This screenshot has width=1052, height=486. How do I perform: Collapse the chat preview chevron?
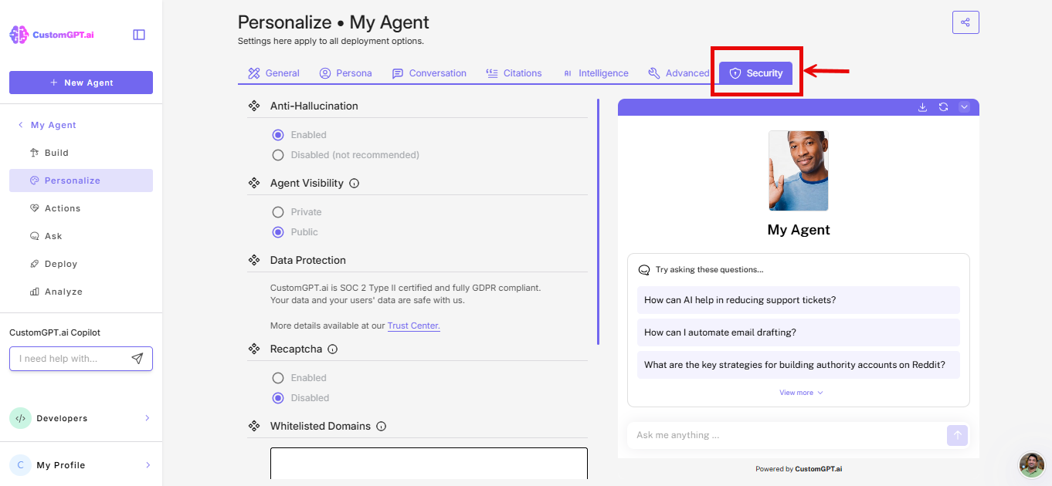pos(964,107)
